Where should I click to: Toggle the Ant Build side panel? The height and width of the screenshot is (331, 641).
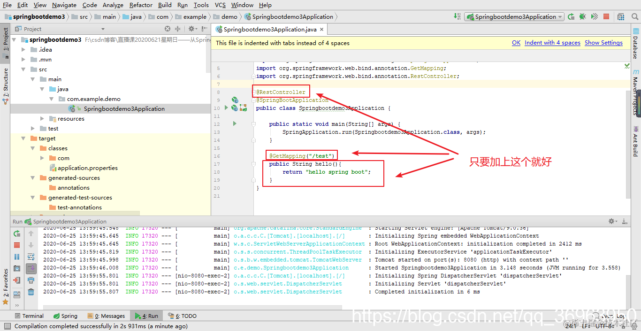click(x=636, y=141)
